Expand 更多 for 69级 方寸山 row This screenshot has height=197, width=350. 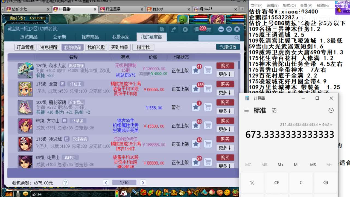(x=225, y=129)
